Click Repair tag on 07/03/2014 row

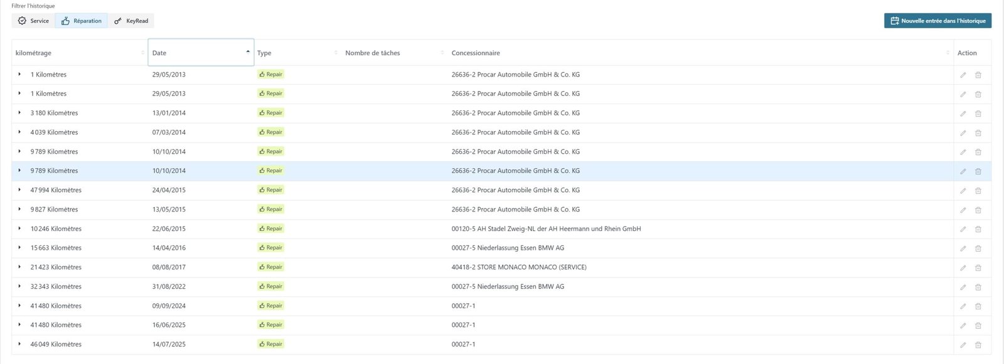pyautogui.click(x=270, y=132)
